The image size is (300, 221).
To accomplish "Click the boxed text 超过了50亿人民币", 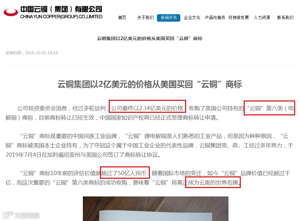I will click(x=125, y=173).
